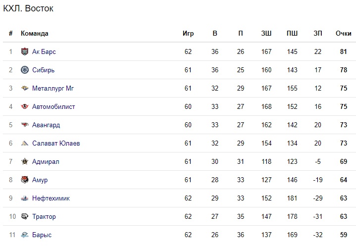This screenshot has width=356, height=250.
Task: Click the ЗШ column header
Action: coord(266,33)
